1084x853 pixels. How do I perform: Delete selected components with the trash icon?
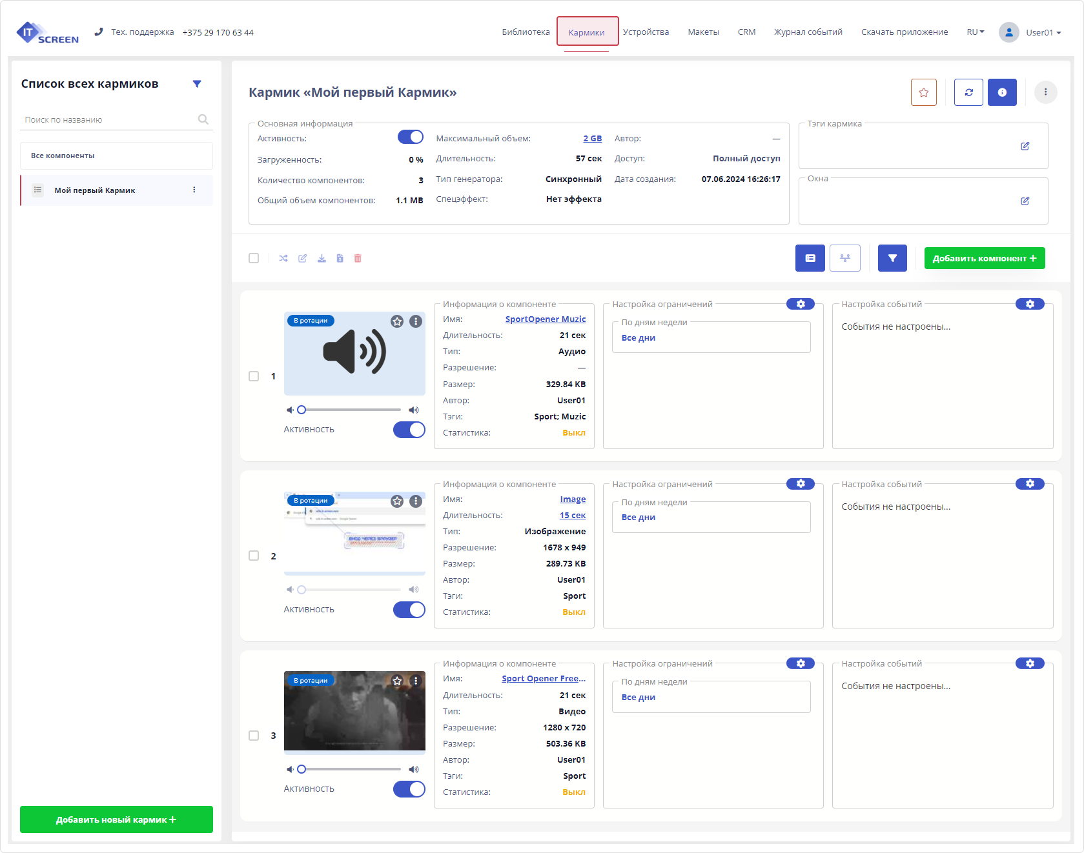point(358,258)
